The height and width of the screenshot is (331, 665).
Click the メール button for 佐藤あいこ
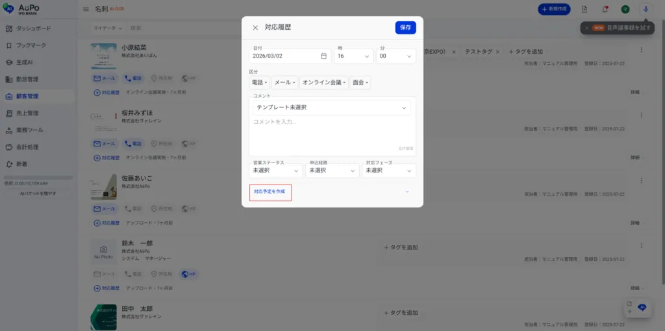(105, 209)
